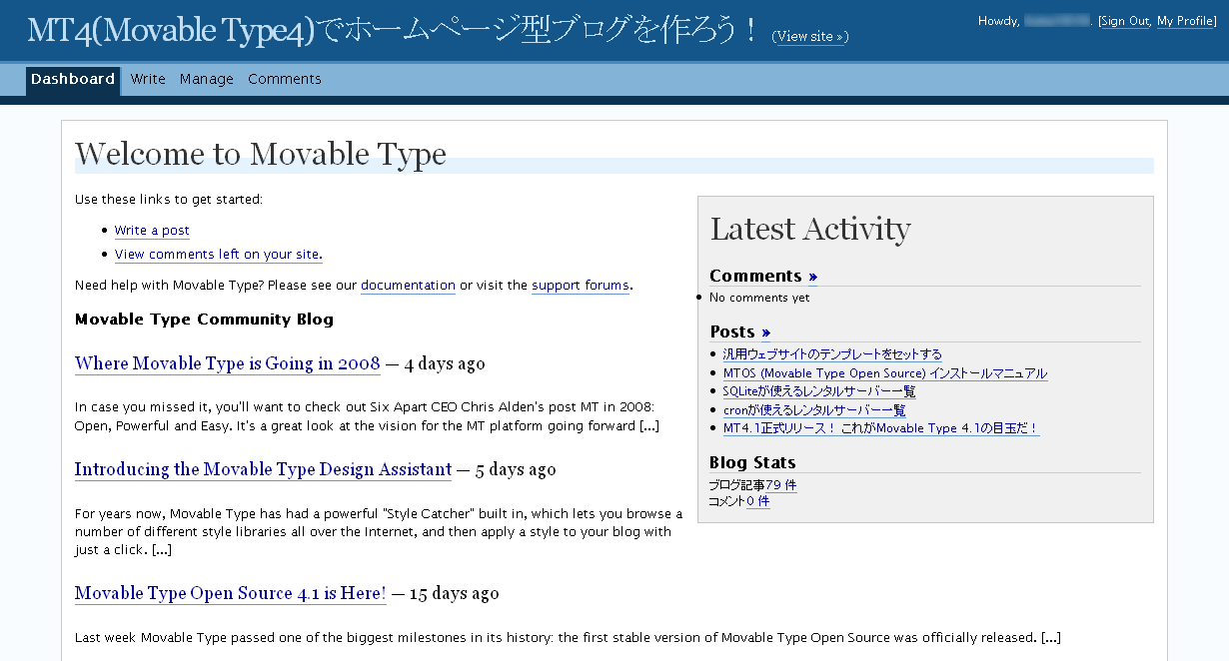Screen dimensions: 1229x661
Task: Open the MT4.1正式リリース post link
Action: pos(881,428)
